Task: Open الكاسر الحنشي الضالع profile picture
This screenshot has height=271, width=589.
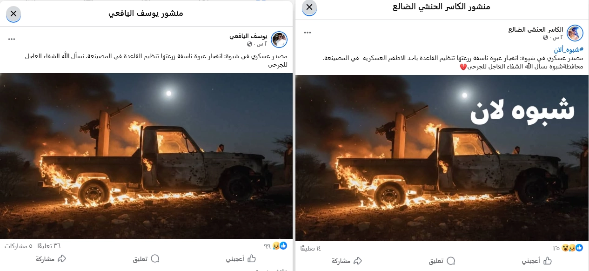Action: pyautogui.click(x=575, y=33)
